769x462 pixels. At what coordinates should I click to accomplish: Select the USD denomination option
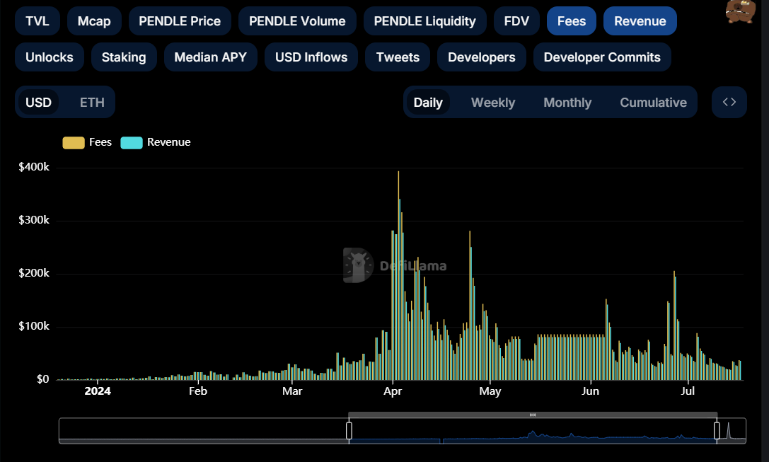tap(38, 103)
